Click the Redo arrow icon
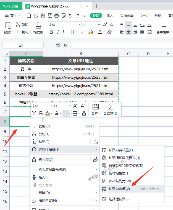 [x=77, y=16]
